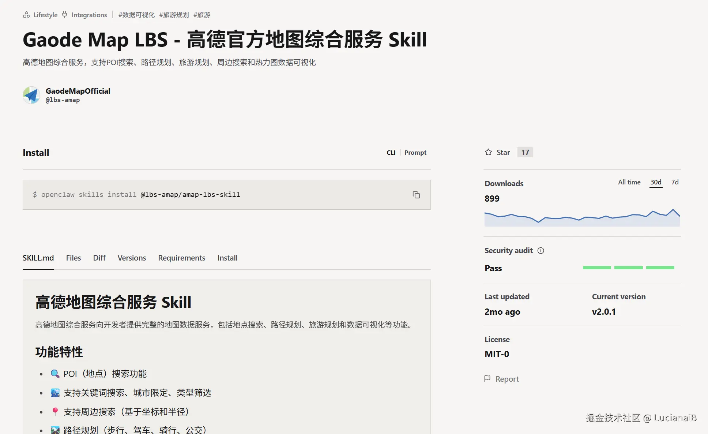Click the downloads count 899
Screen dimensions: 708x434
coord(492,199)
